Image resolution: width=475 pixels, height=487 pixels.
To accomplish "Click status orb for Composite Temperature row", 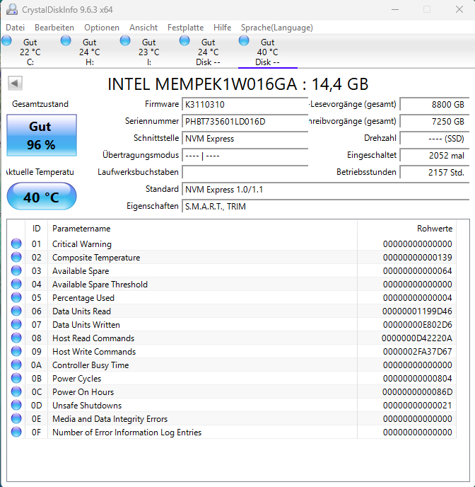I will (16, 257).
